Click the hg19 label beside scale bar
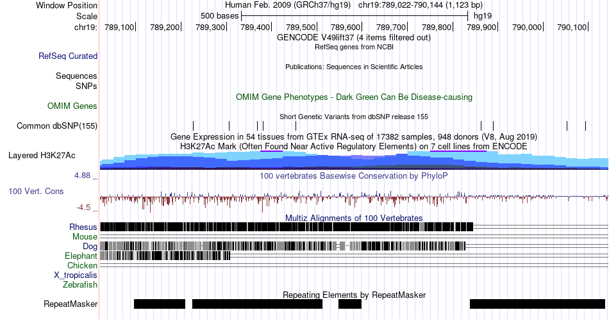Image resolution: width=609 pixels, height=319 pixels. [x=483, y=16]
